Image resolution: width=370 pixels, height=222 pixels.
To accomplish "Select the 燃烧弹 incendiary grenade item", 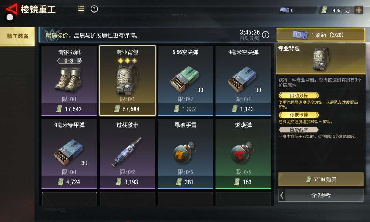I will click(243, 154).
